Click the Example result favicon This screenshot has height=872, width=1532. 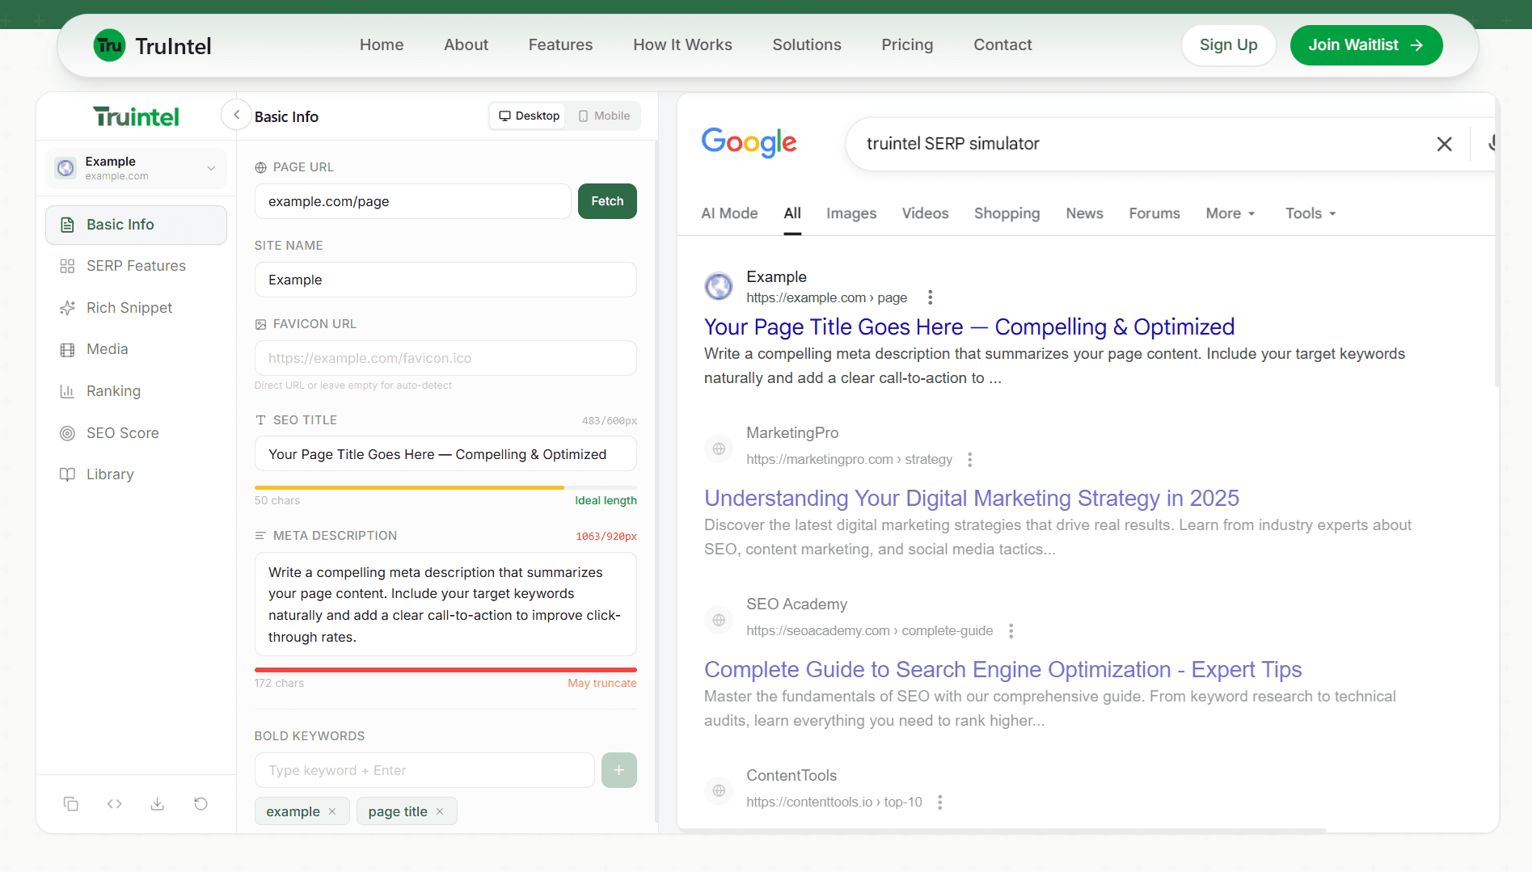click(x=719, y=286)
